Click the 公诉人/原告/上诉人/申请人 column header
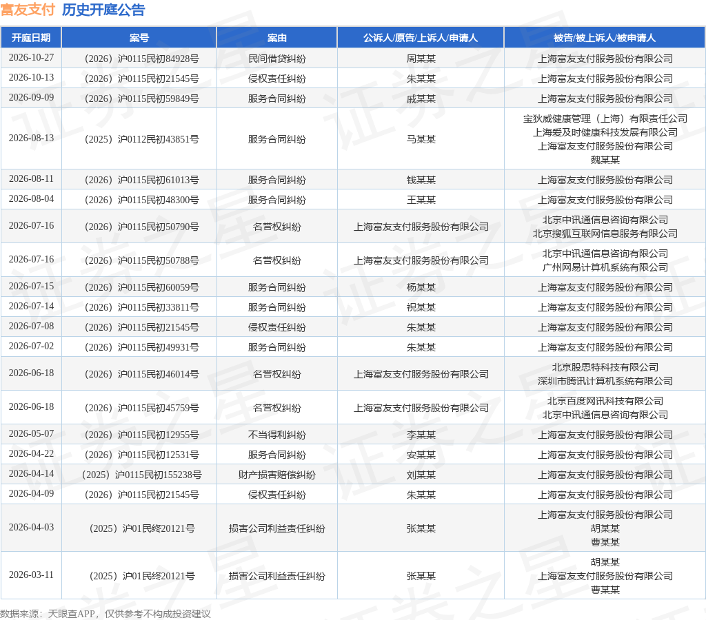Screen dimensions: 706x620 tap(421, 38)
